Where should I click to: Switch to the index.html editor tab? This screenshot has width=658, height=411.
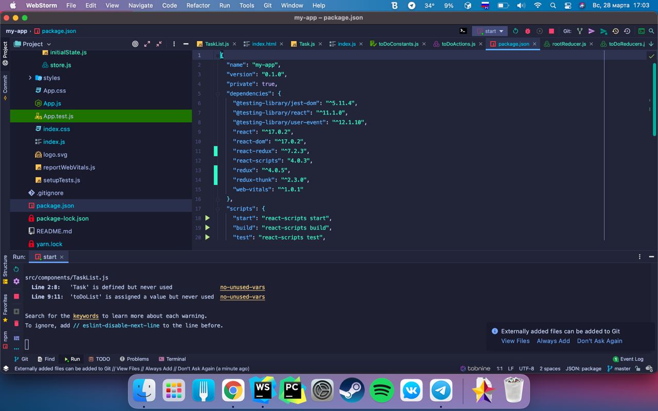[x=264, y=44]
